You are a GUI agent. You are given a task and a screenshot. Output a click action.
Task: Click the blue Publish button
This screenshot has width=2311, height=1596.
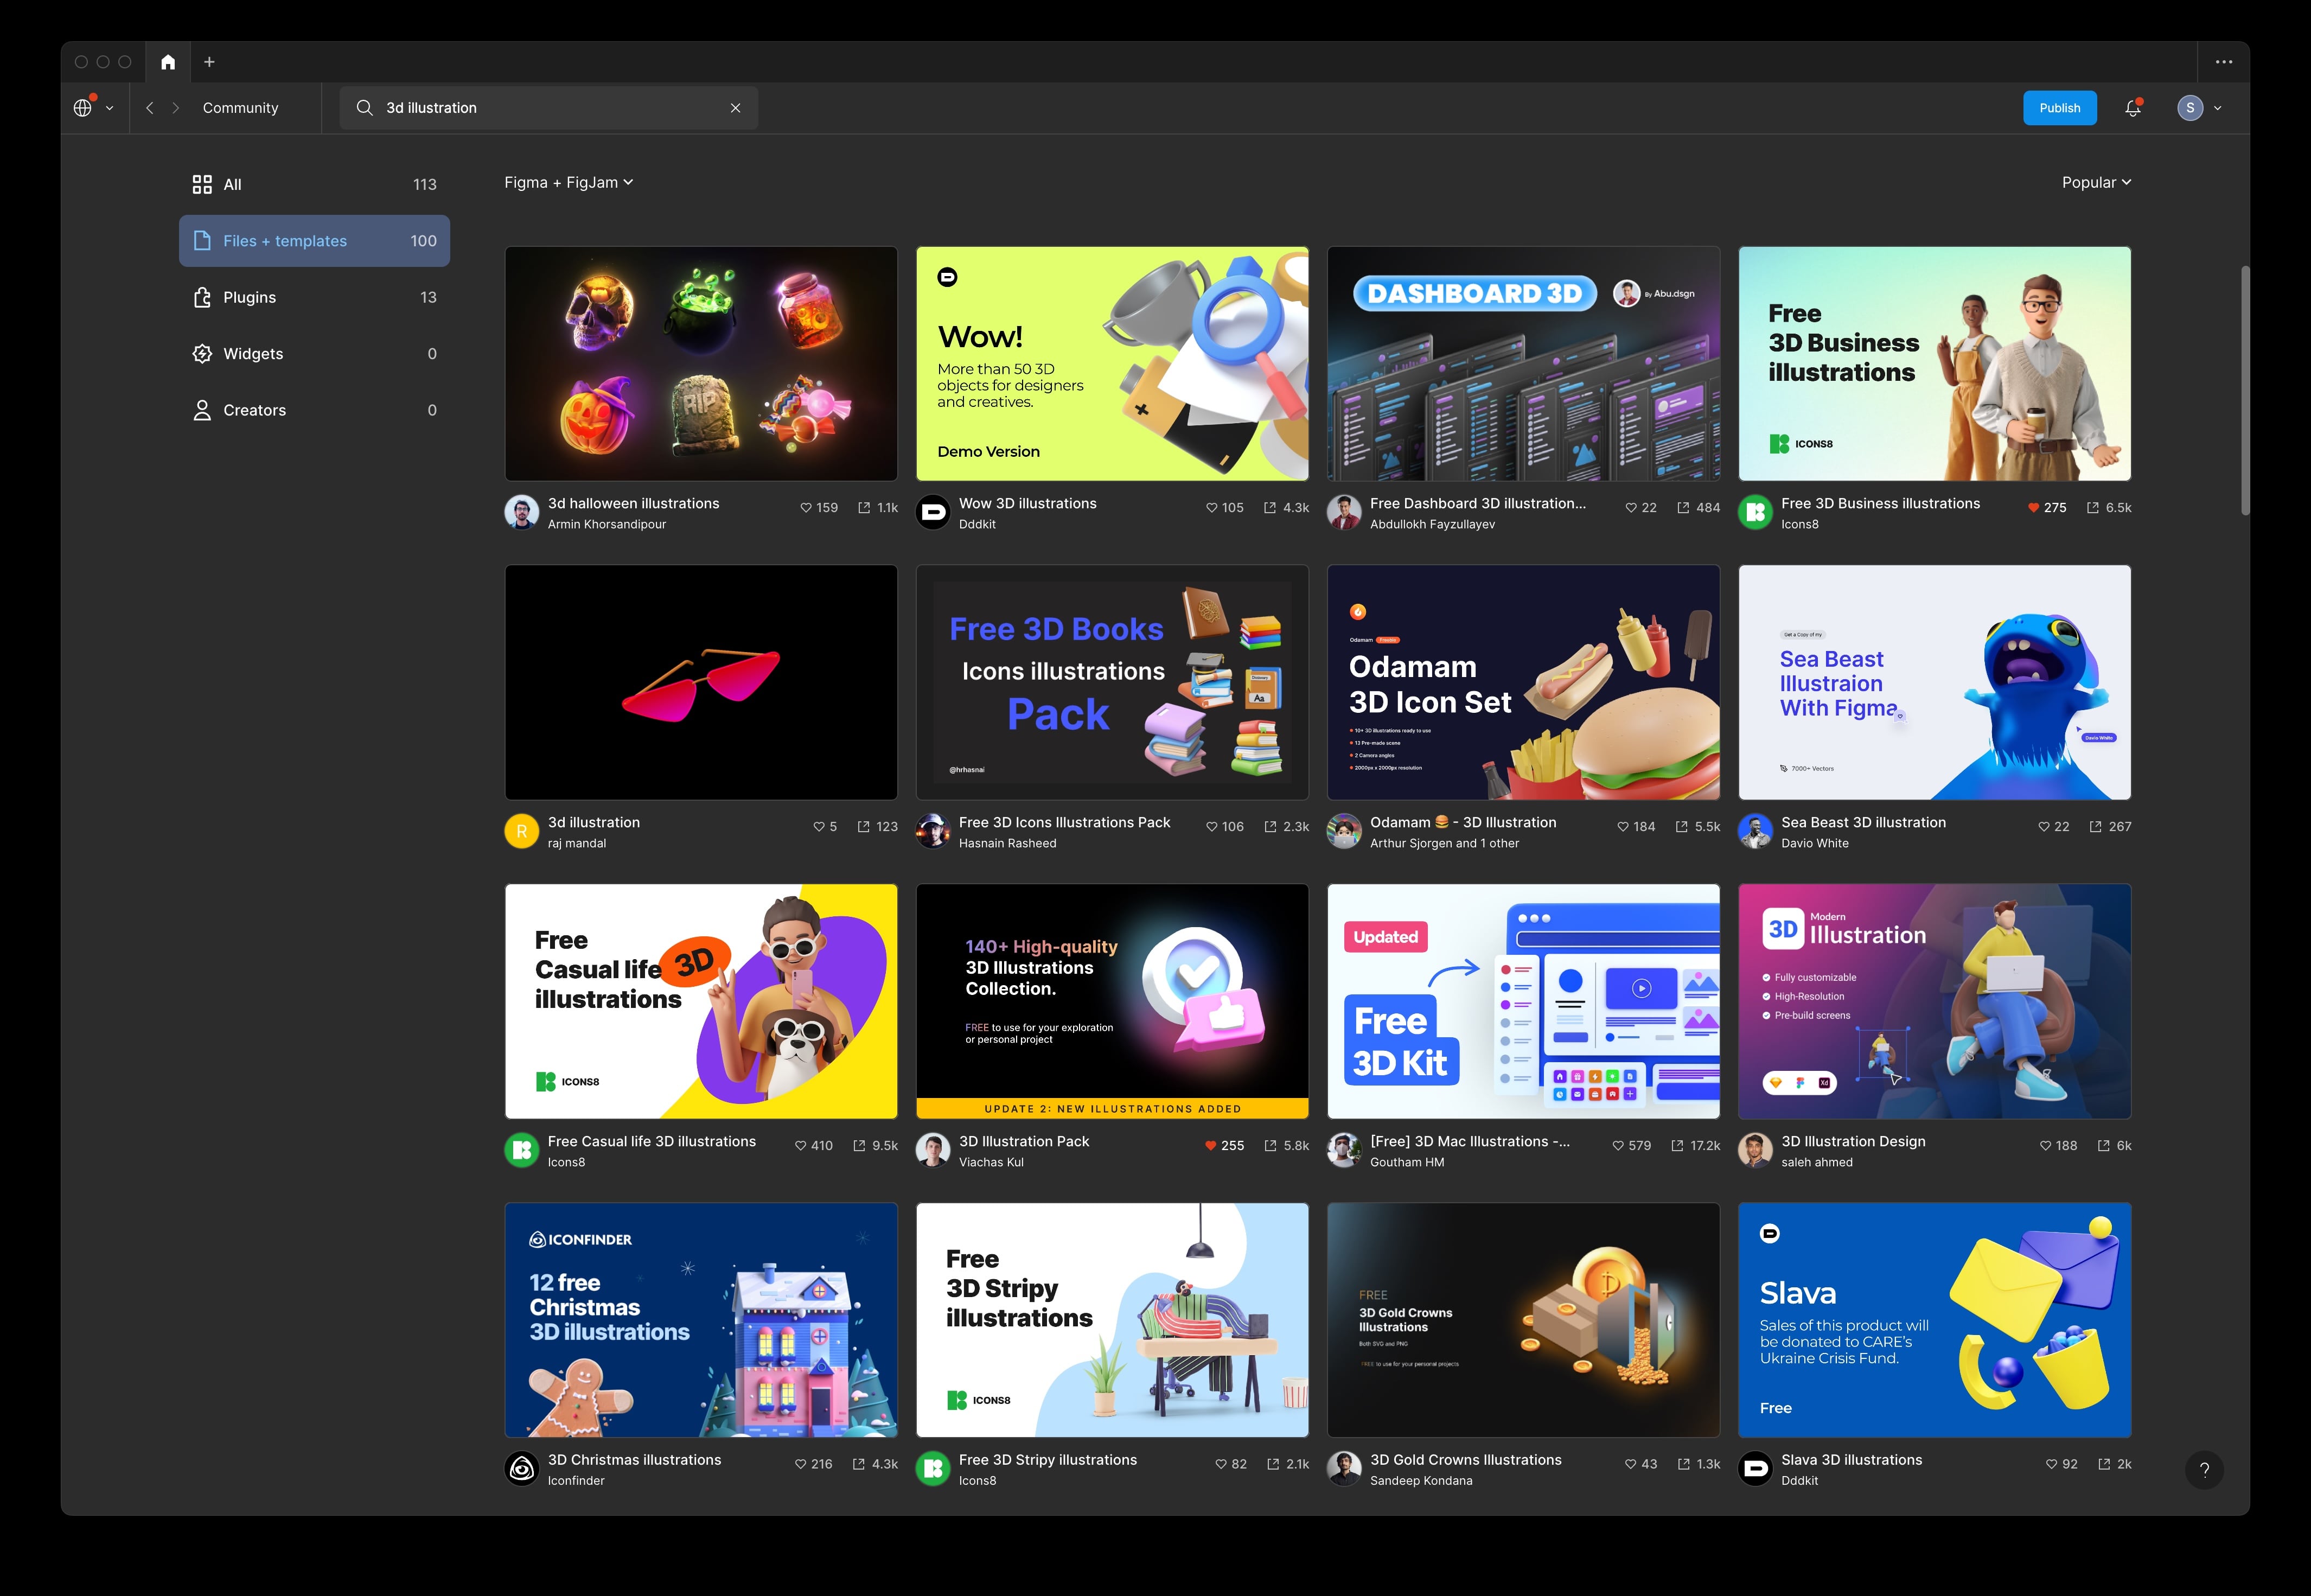tap(2059, 108)
